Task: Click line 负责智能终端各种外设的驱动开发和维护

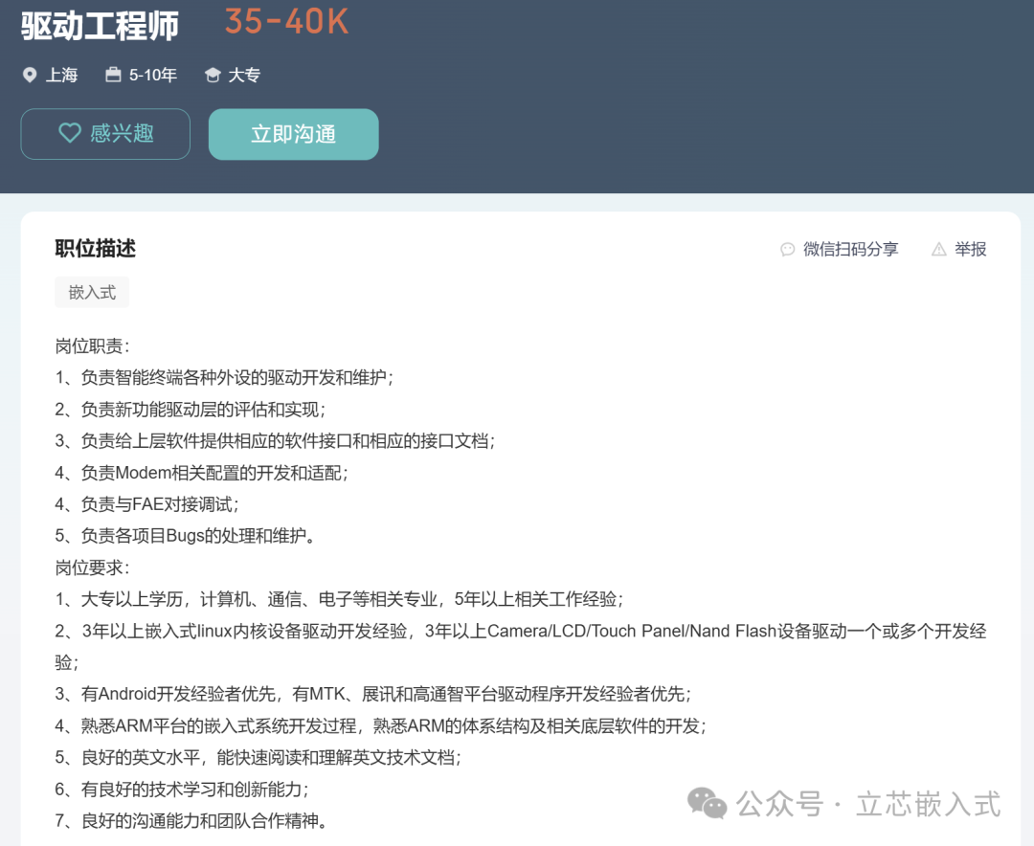Action: [x=224, y=378]
